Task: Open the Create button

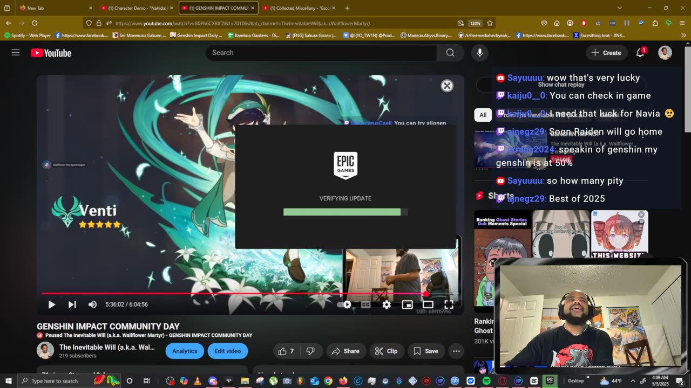Action: [606, 53]
